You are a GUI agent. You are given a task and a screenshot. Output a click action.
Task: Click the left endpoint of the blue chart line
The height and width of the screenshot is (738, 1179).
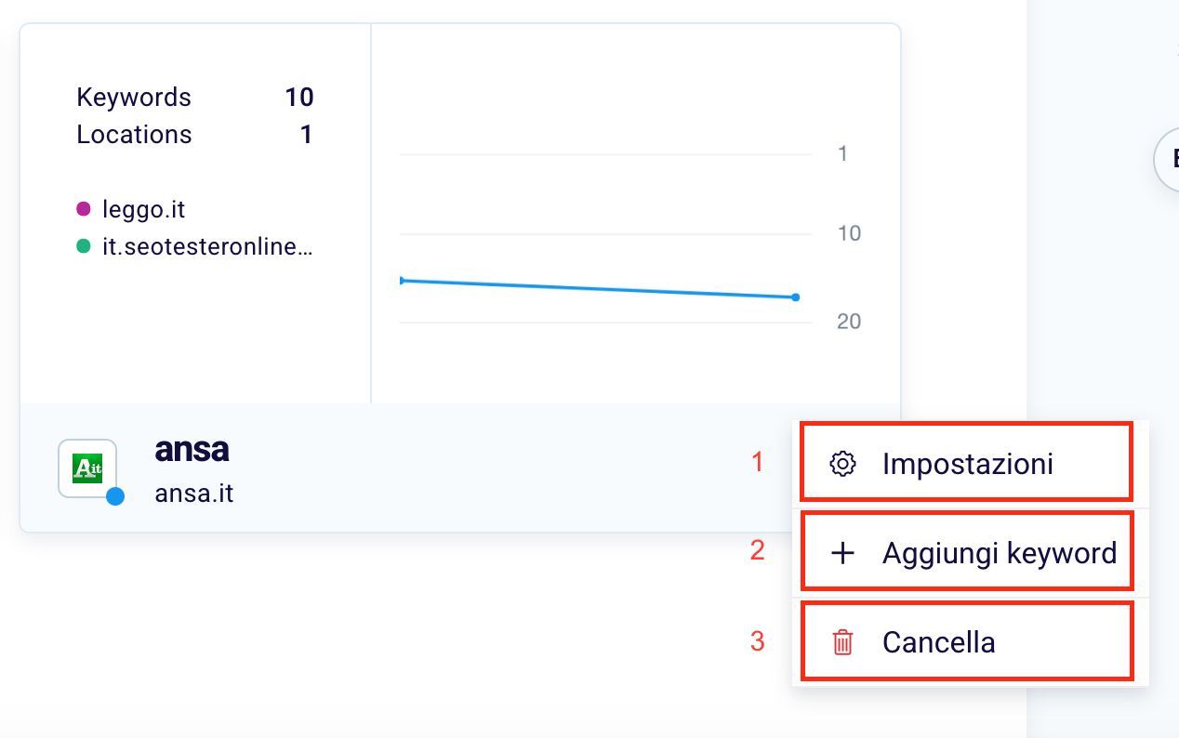tap(402, 280)
